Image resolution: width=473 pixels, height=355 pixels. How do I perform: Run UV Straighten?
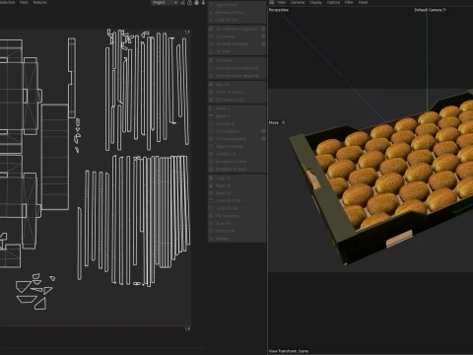[x=234, y=131]
